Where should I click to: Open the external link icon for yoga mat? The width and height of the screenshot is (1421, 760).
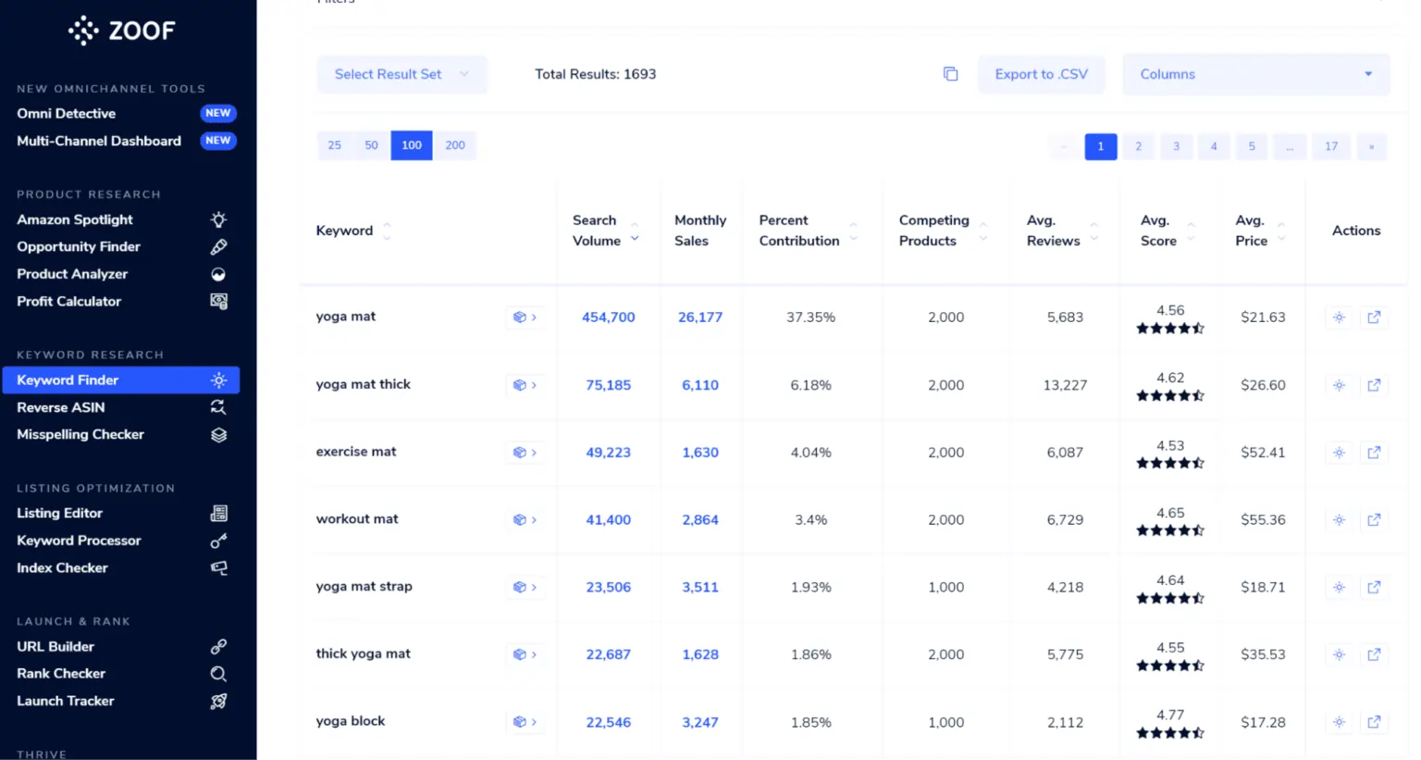(x=1374, y=318)
